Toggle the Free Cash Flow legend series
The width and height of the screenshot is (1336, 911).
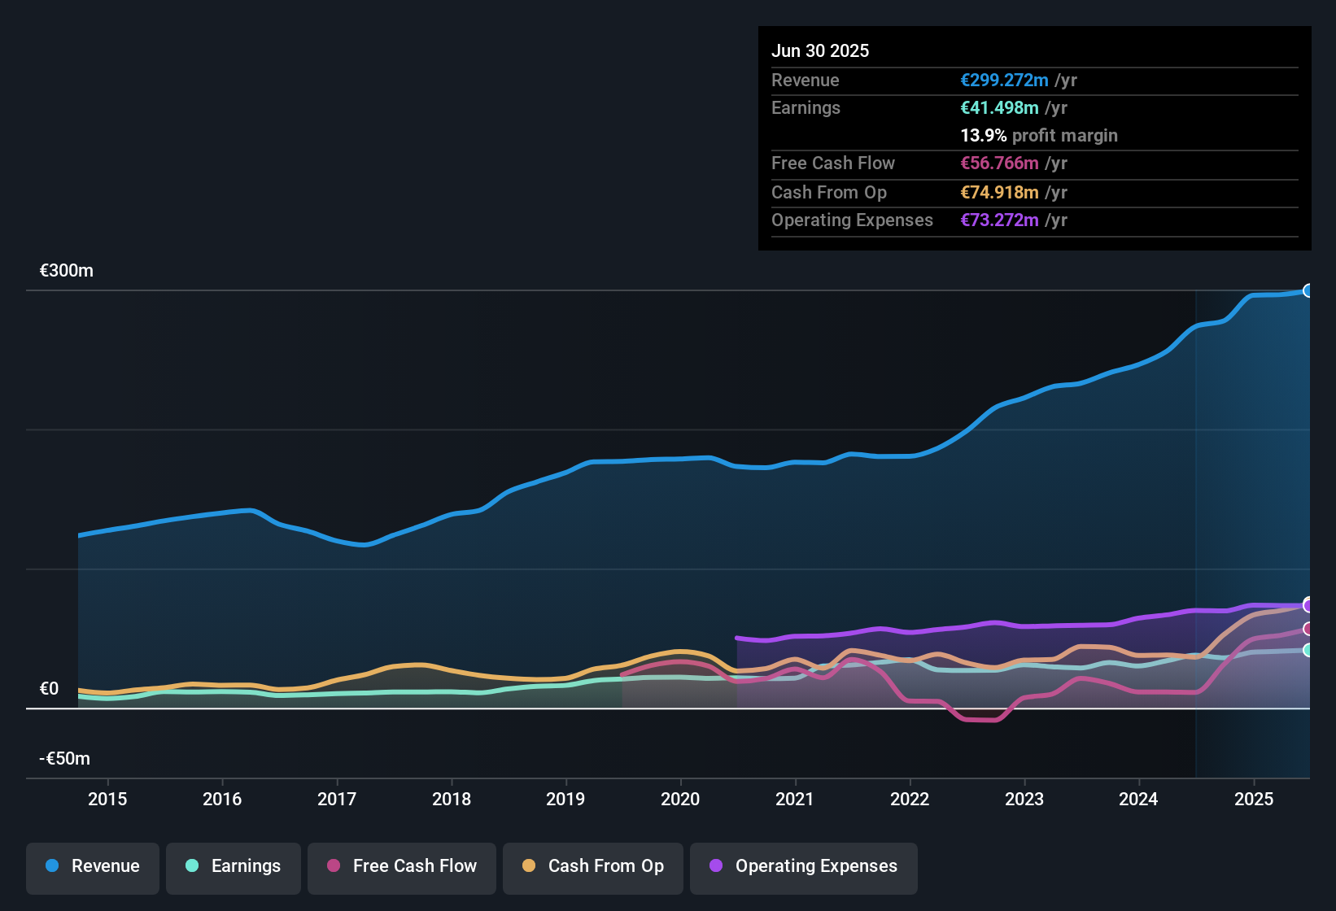click(x=402, y=866)
